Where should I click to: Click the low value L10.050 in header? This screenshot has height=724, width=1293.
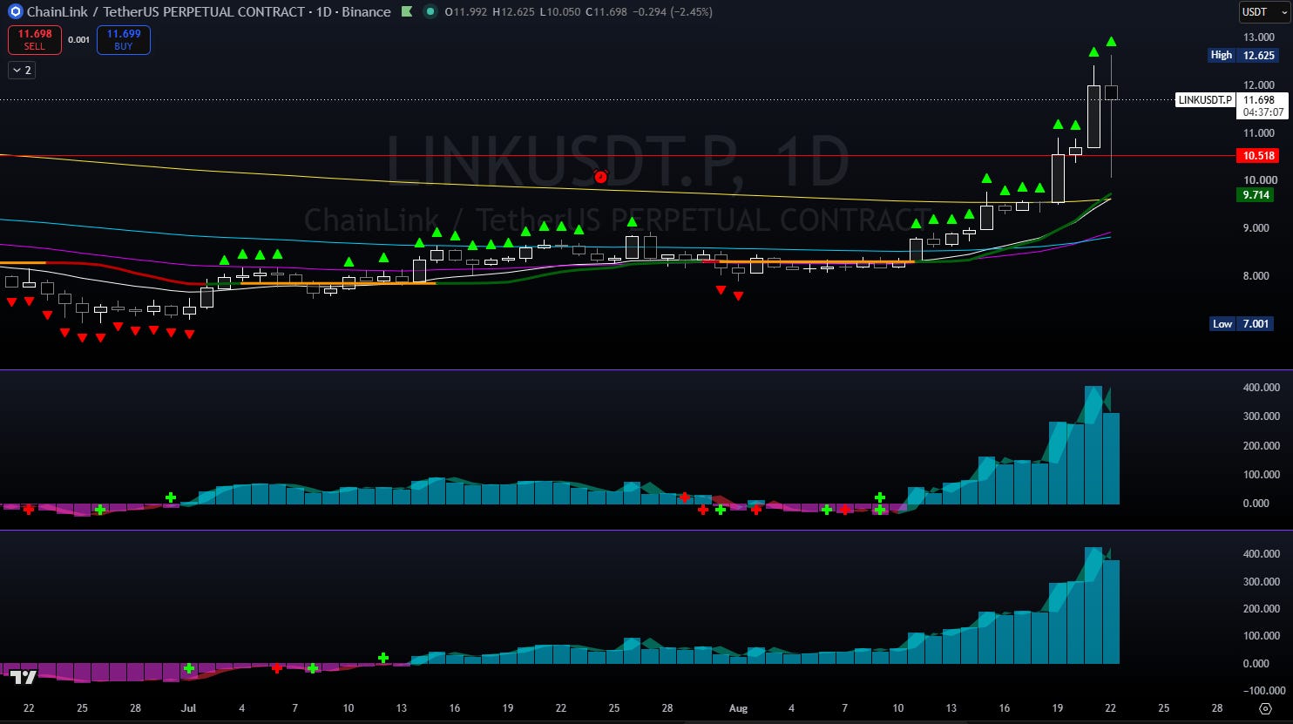[x=560, y=12]
